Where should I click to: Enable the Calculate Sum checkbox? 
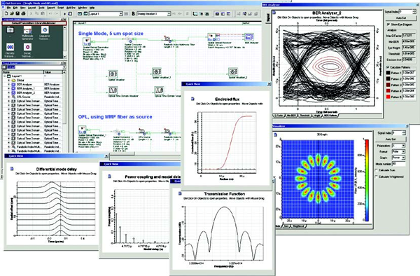pyautogui.click(x=377, y=170)
